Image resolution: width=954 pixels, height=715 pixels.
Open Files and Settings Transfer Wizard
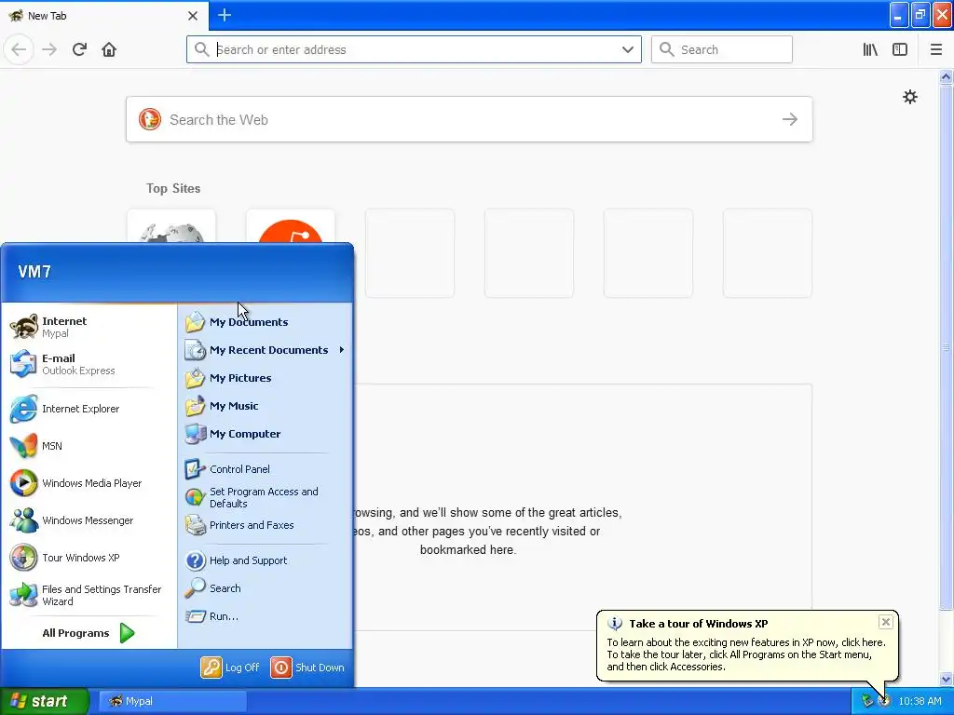point(89,595)
